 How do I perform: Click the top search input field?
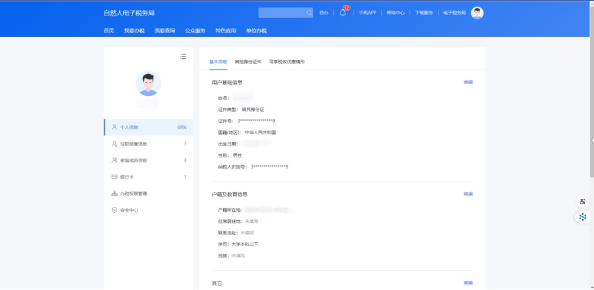281,13
